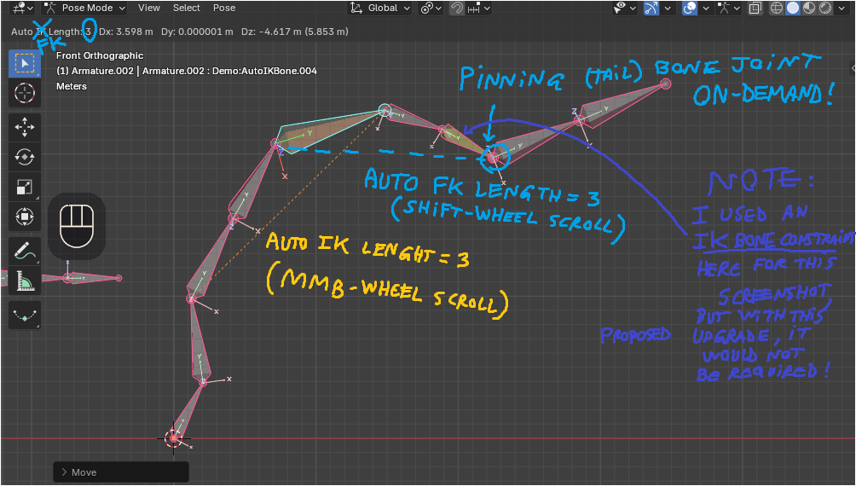856x486 pixels.
Task: Select the Annotate pencil tool
Action: [25, 252]
